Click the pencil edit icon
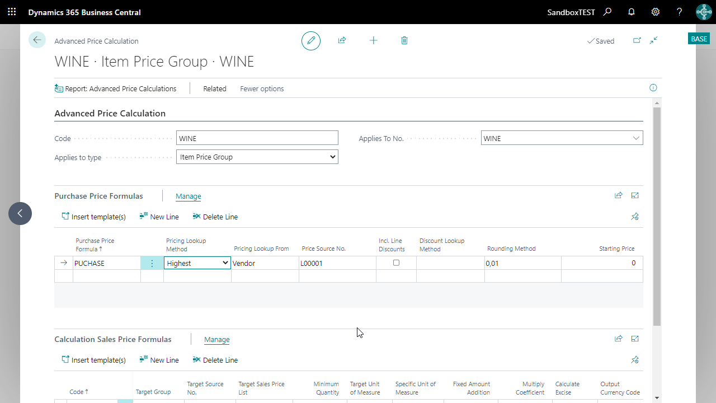 311,41
